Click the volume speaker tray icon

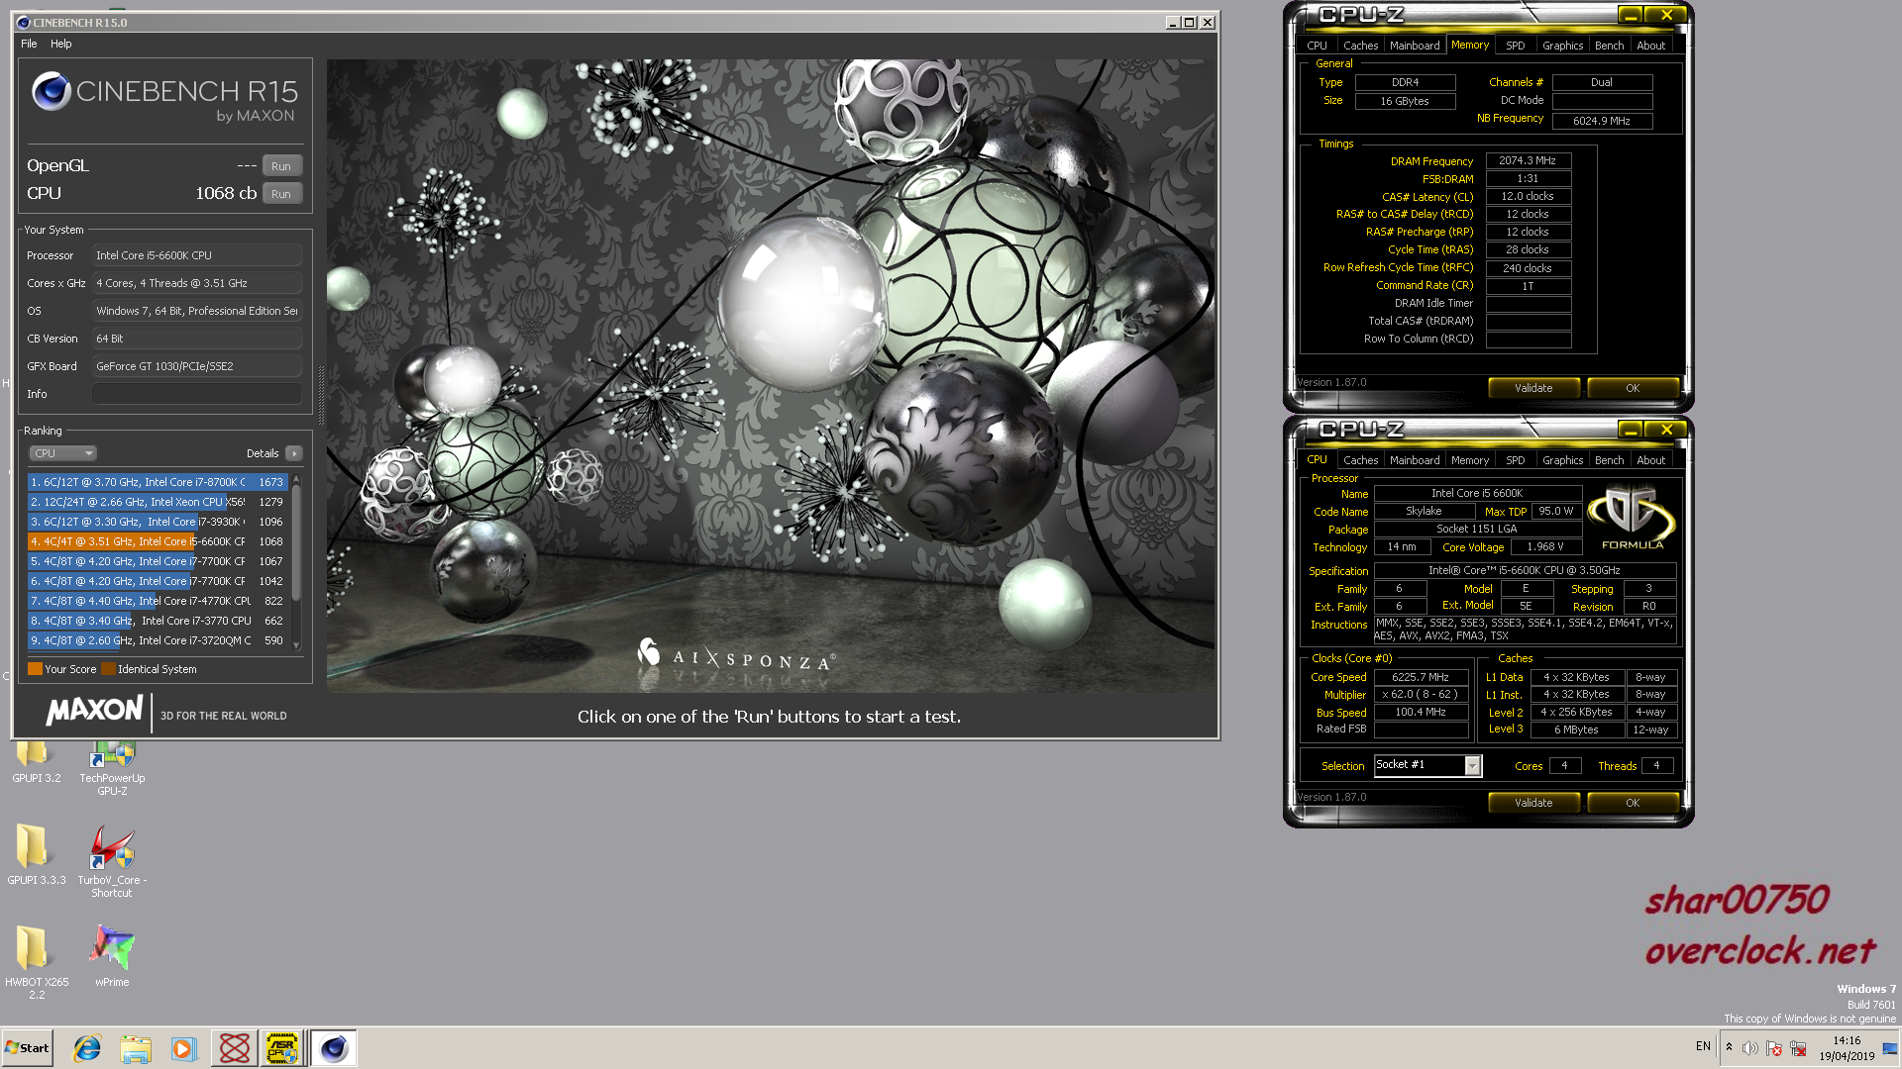click(1750, 1048)
